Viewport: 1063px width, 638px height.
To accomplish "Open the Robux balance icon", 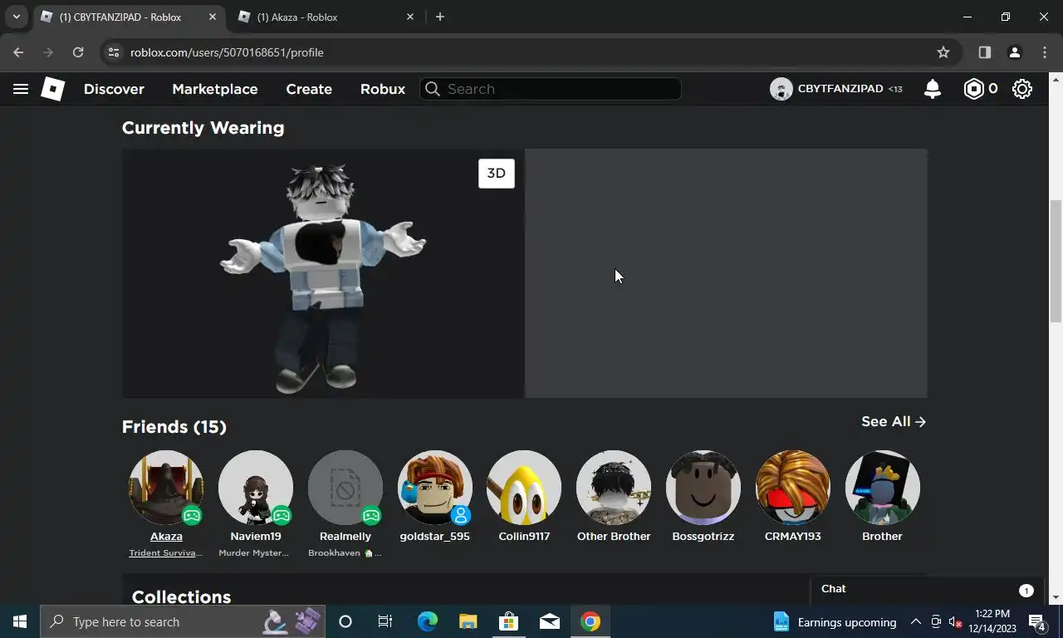I will tap(973, 89).
